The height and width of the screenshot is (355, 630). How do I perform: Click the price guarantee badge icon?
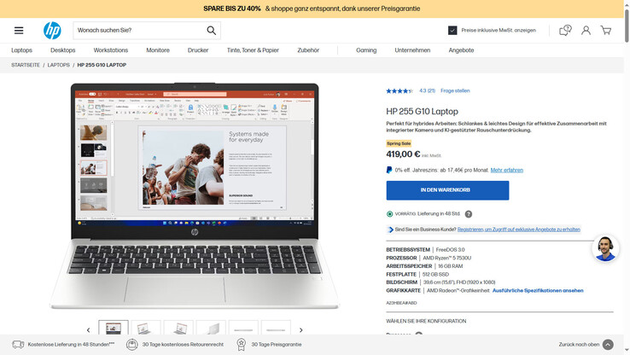pyautogui.click(x=241, y=345)
